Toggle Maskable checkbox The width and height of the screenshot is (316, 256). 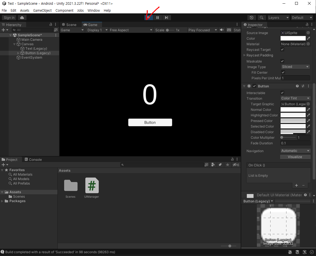pos(282,61)
